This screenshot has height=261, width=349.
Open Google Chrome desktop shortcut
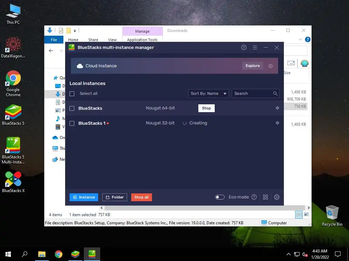(x=13, y=84)
